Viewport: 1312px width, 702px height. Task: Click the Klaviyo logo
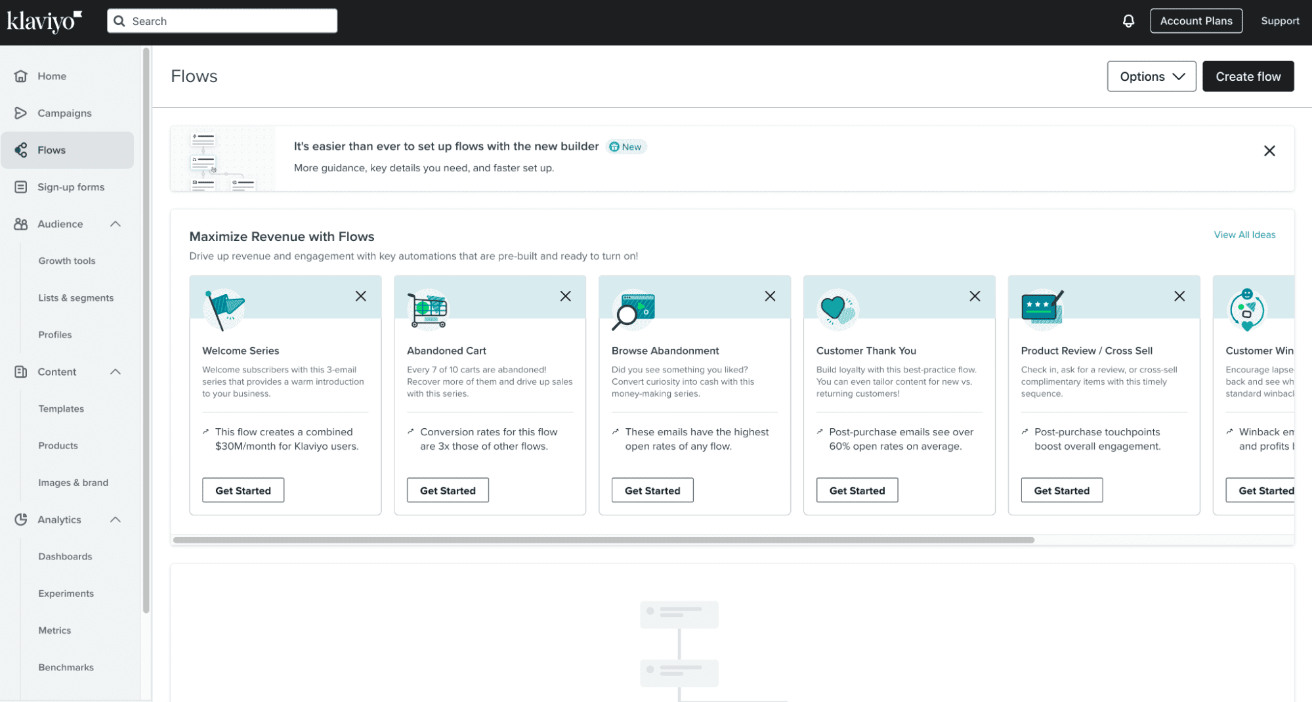tap(44, 21)
